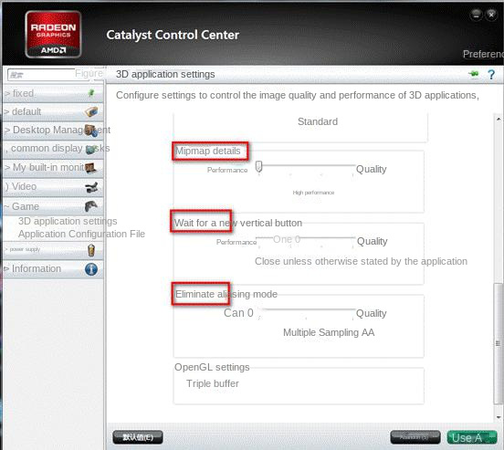Click the green pin icon beside help
Viewport: 504px width, 450px height.
click(474, 74)
